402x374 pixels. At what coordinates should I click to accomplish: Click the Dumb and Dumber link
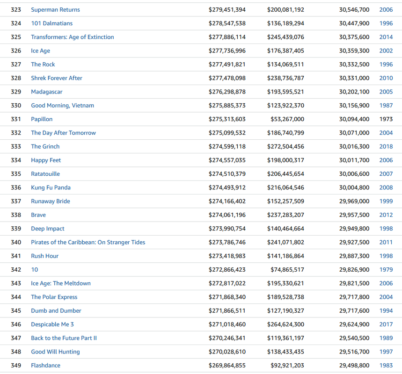[x=56, y=311]
